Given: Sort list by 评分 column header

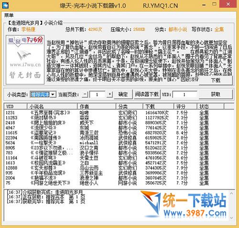Looking at the screenshot, I should click(185, 106).
